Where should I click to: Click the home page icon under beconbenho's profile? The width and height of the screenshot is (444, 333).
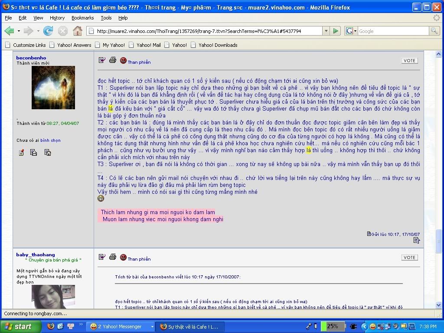coord(48,153)
